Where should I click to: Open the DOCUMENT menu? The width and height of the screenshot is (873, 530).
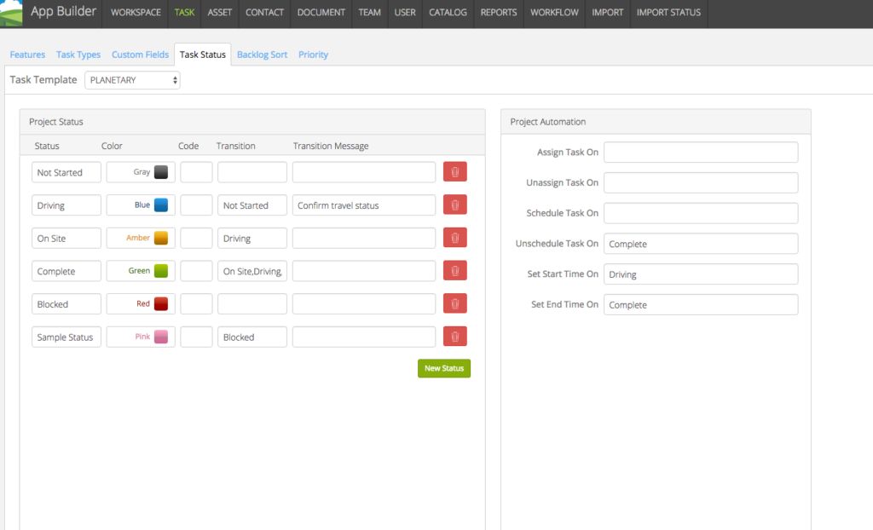321,12
